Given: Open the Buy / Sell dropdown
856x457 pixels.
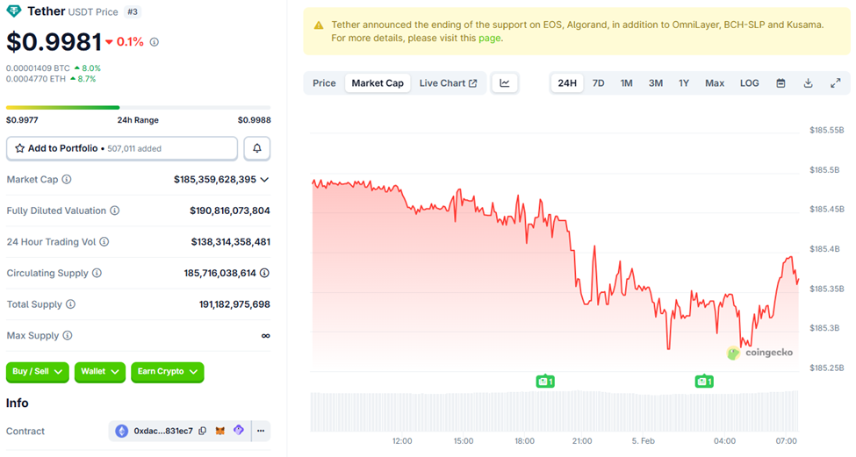Looking at the screenshot, I should [37, 372].
